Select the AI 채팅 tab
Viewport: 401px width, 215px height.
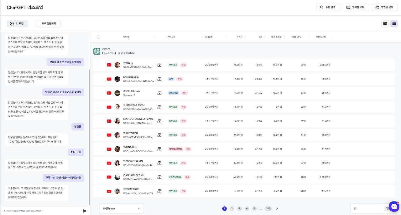[17, 23]
